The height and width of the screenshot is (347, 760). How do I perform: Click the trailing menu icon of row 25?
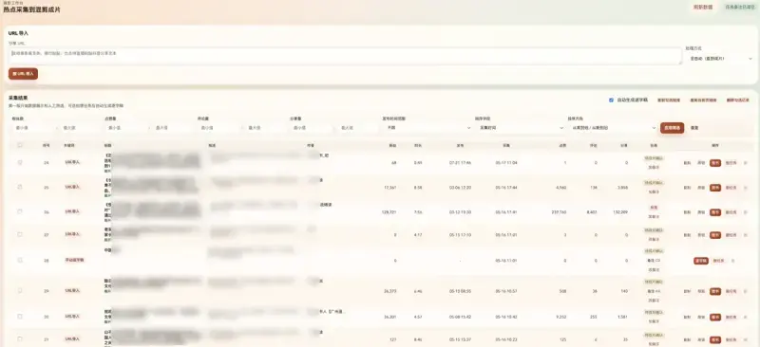tap(745, 188)
